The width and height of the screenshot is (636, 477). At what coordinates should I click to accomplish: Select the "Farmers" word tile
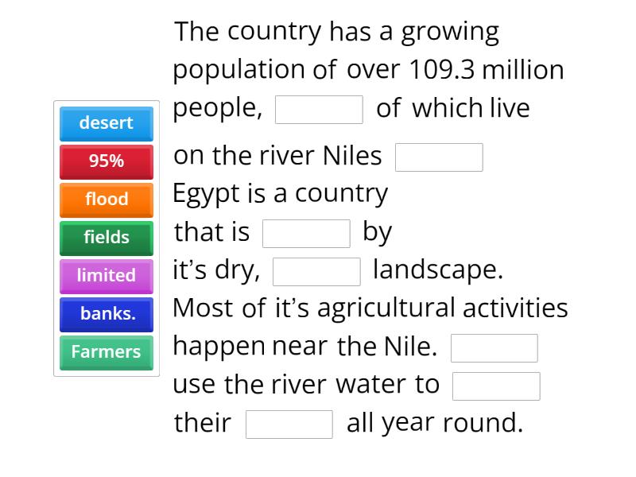pos(106,352)
